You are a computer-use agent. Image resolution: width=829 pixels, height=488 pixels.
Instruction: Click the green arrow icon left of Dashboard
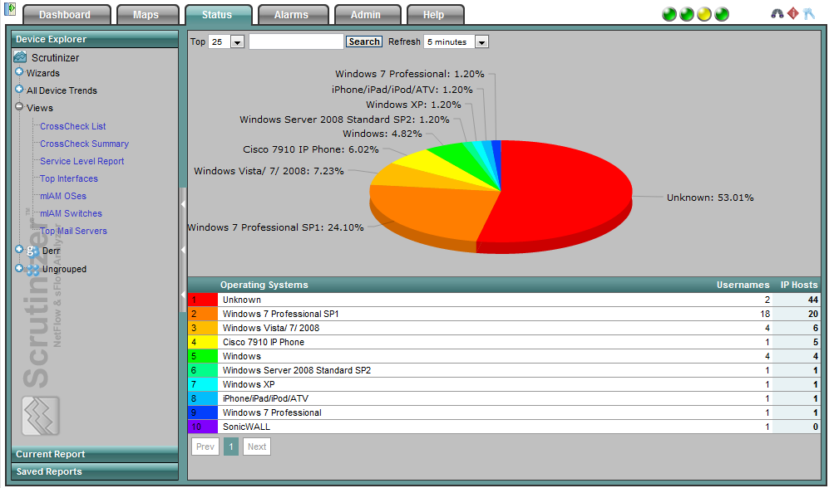pyautogui.click(x=10, y=9)
